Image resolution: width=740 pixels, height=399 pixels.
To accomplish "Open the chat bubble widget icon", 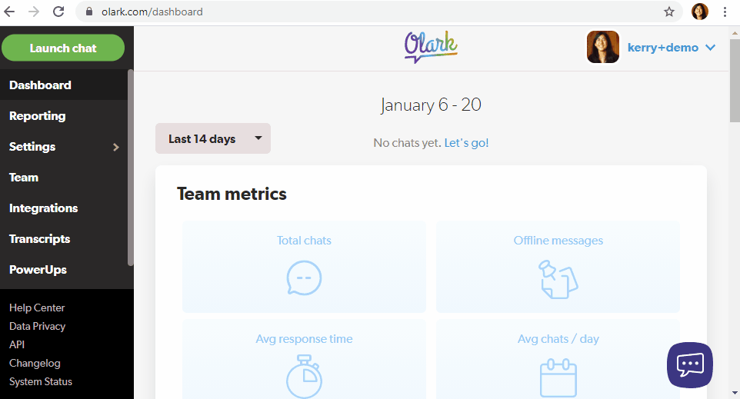I will pos(689,364).
